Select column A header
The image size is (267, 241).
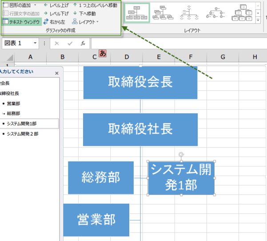click(x=30, y=57)
